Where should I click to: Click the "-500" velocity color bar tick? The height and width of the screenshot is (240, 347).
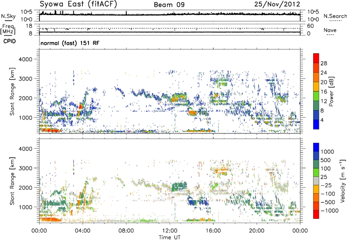[x=328, y=202]
